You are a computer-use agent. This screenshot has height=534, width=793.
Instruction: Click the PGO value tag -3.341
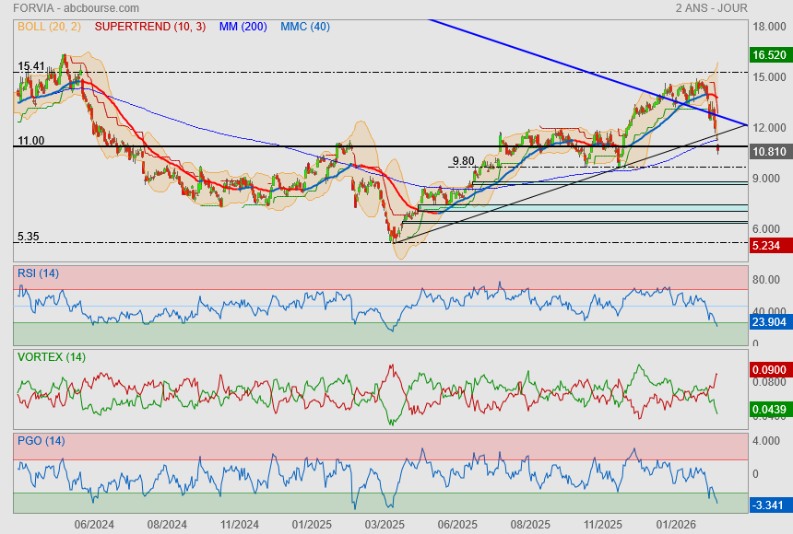[x=768, y=505]
